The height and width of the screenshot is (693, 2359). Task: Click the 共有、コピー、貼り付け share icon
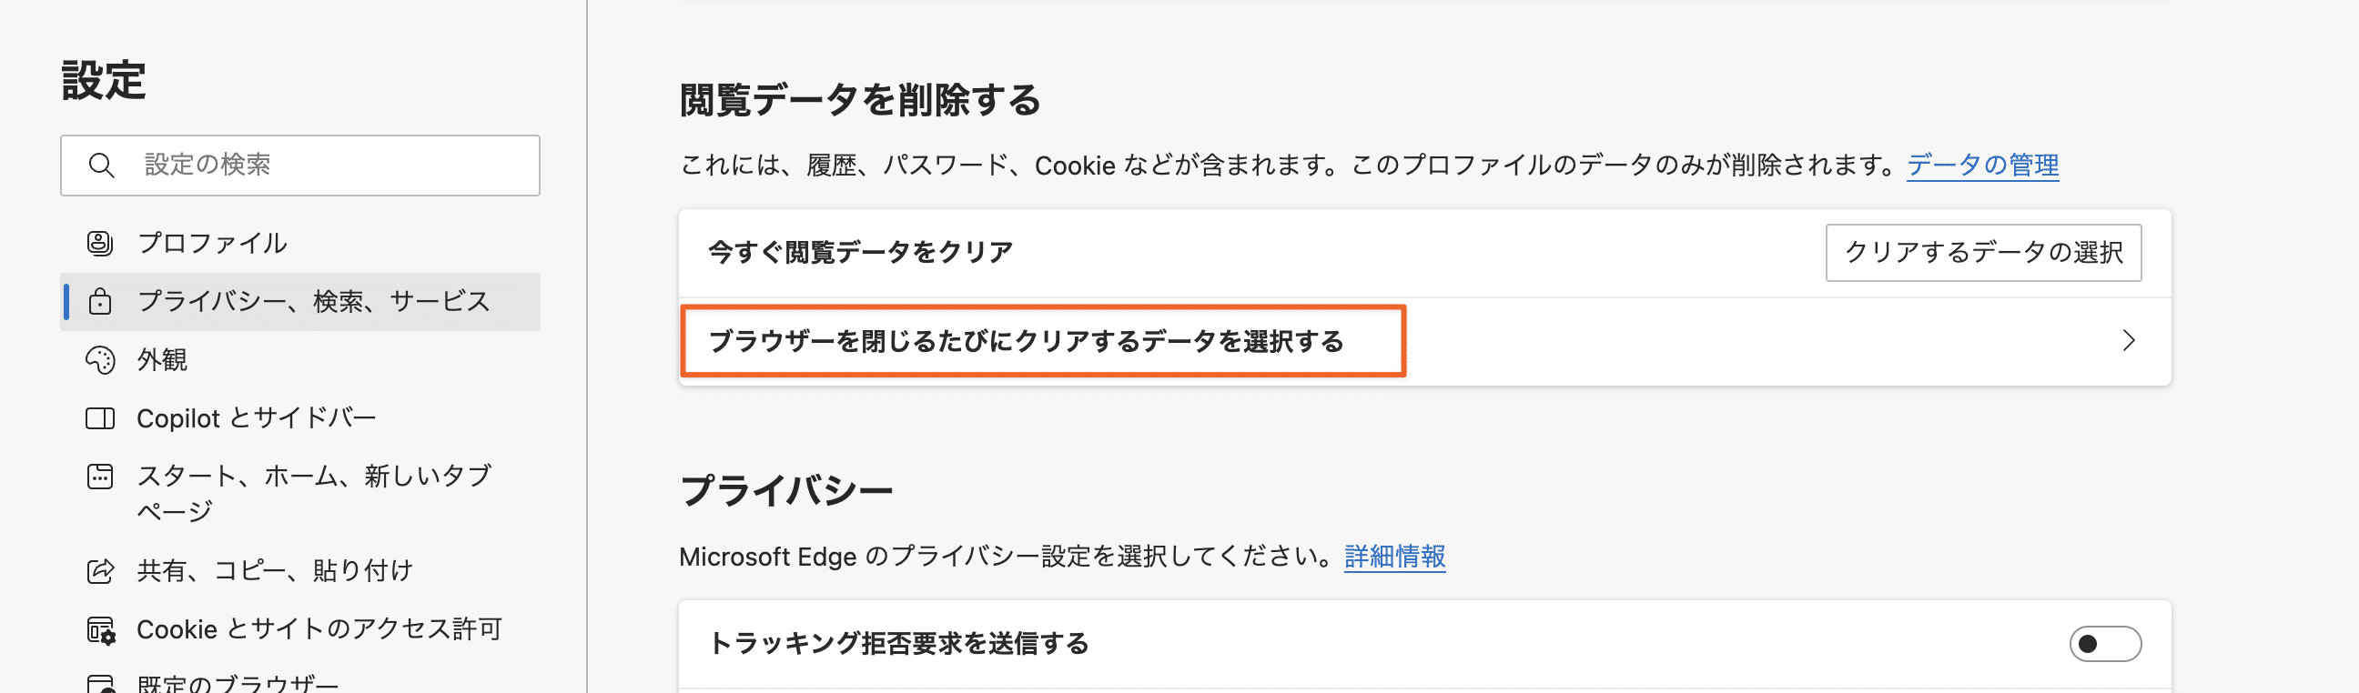tap(101, 569)
